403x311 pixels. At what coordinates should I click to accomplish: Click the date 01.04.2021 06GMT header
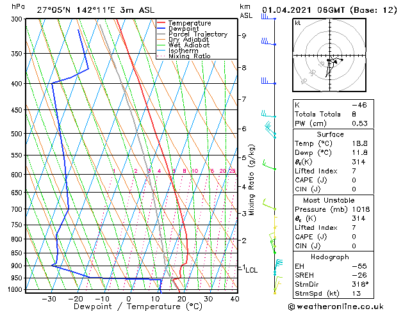(303, 10)
